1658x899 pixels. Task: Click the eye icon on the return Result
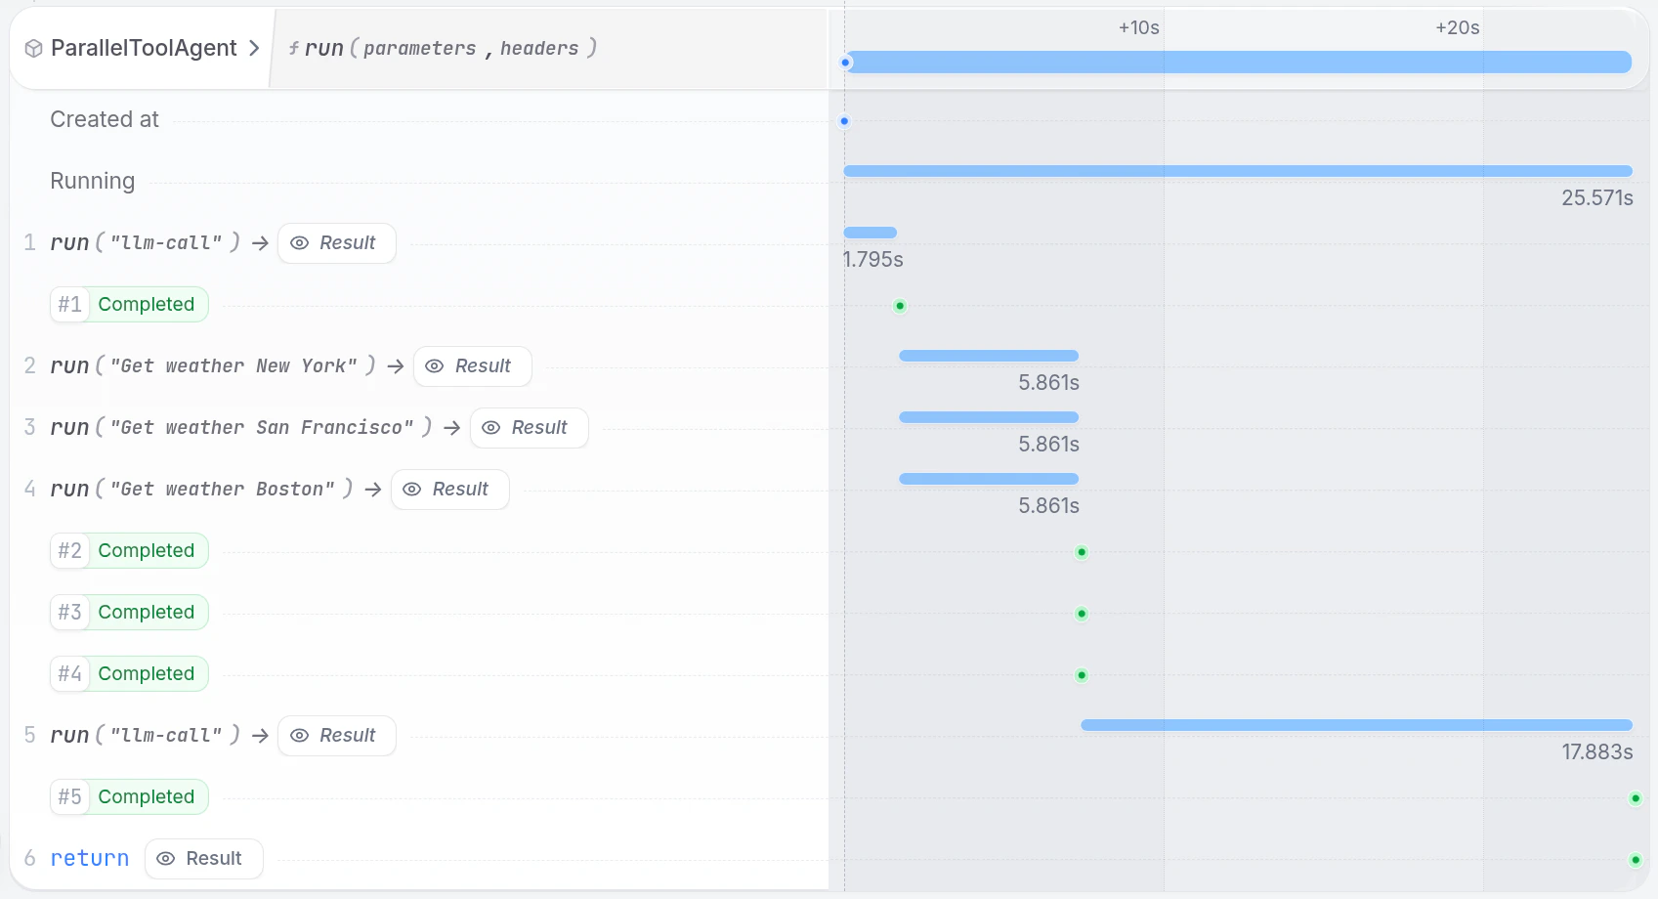coord(166,858)
